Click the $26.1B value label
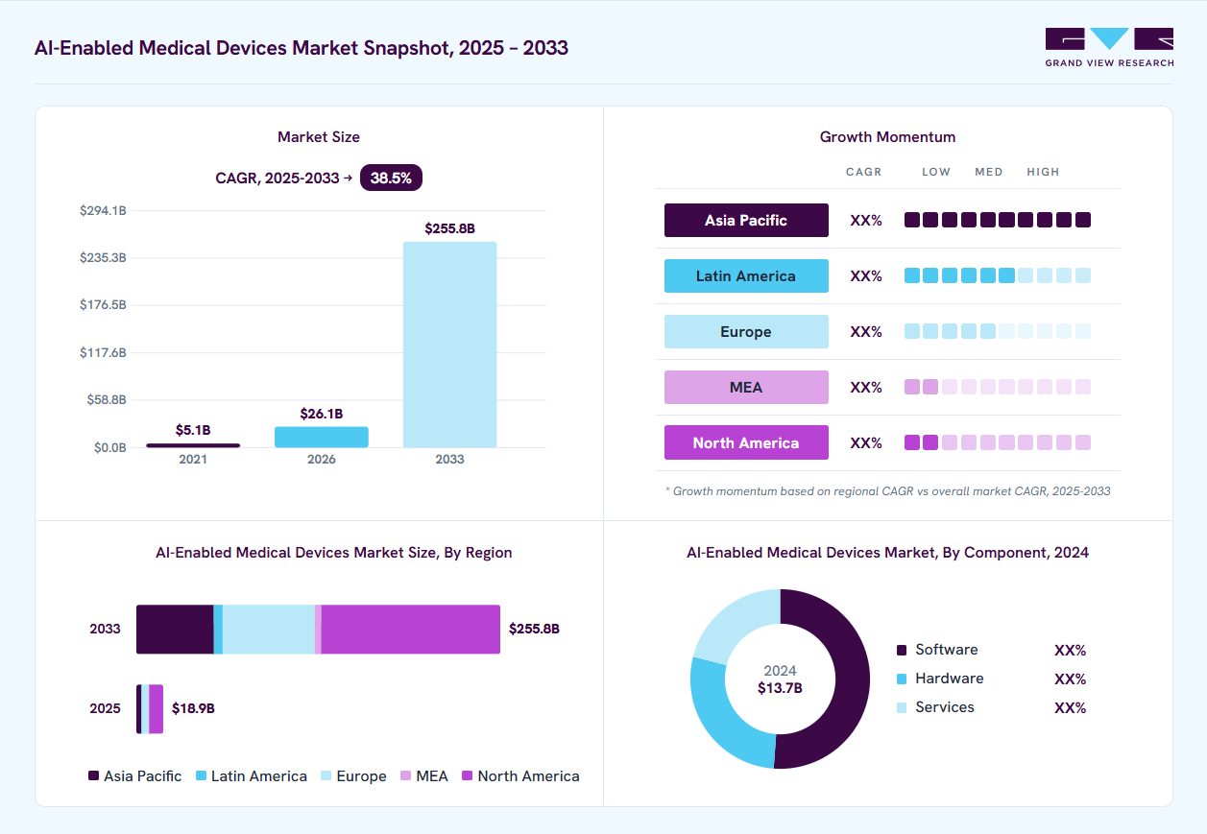Image resolution: width=1207 pixels, height=834 pixels. point(322,414)
